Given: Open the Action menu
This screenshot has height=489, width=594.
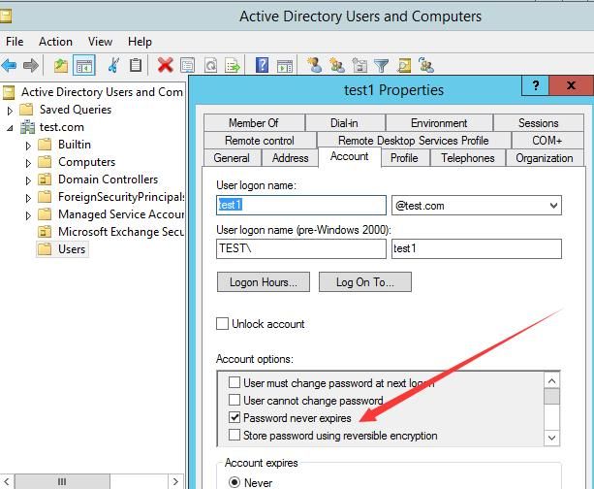Looking at the screenshot, I should (x=55, y=42).
